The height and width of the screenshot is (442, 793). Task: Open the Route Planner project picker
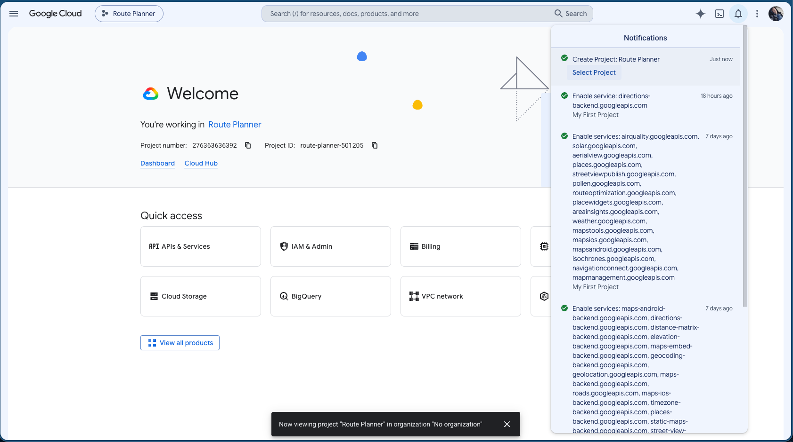click(x=129, y=14)
